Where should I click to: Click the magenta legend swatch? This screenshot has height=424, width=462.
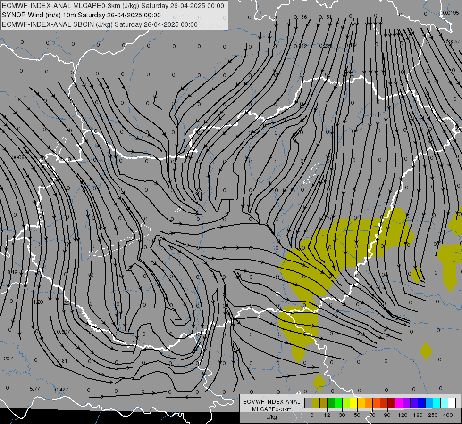399,403
